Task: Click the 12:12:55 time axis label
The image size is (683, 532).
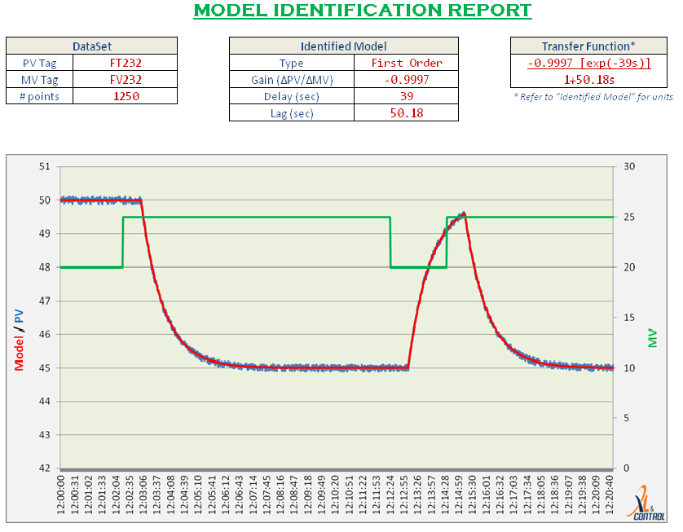Action: coord(403,495)
